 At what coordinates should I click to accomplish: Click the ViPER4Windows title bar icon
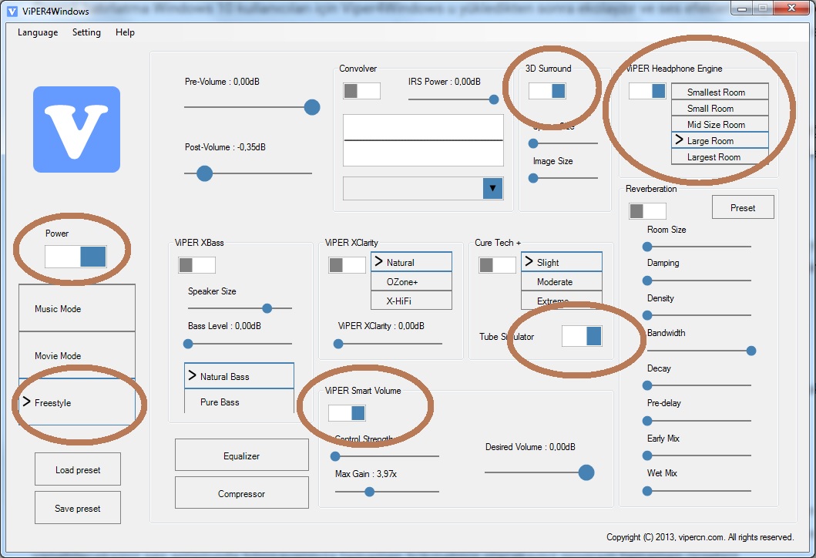tap(12, 11)
